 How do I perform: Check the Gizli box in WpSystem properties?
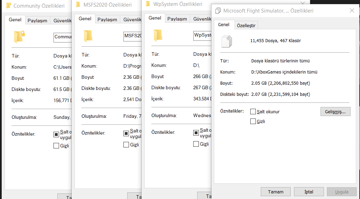[196, 144]
